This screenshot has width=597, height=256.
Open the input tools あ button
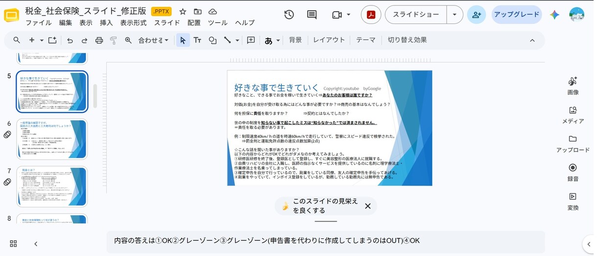(x=268, y=41)
